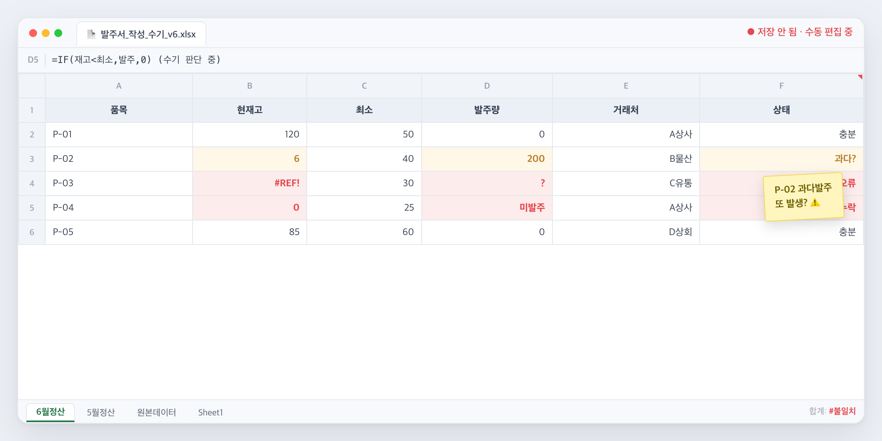Click the #REF! error cell
This screenshot has height=441, width=882.
click(250, 183)
